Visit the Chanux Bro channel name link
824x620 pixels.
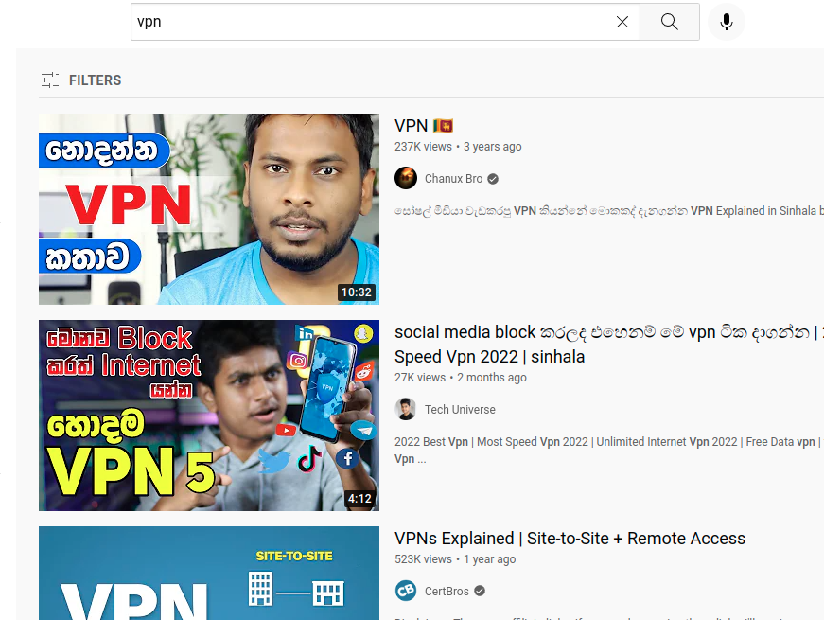tap(453, 179)
